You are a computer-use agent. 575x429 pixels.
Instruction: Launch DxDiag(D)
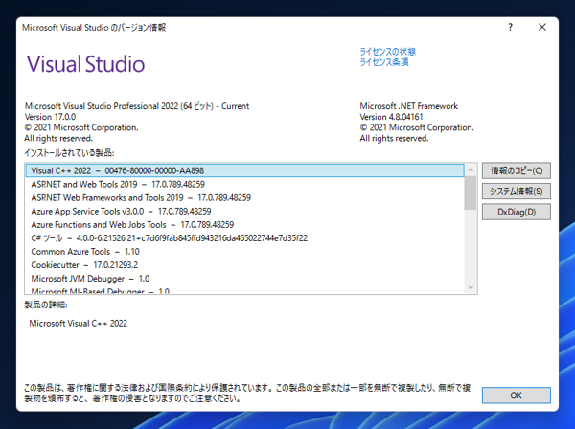coord(517,212)
